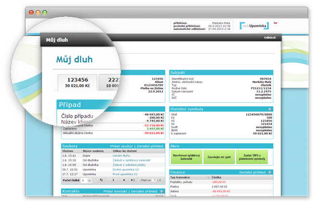This screenshot has height=203, width=336.
Task: Download the Uznání dluhu file link
Action: 122,155
